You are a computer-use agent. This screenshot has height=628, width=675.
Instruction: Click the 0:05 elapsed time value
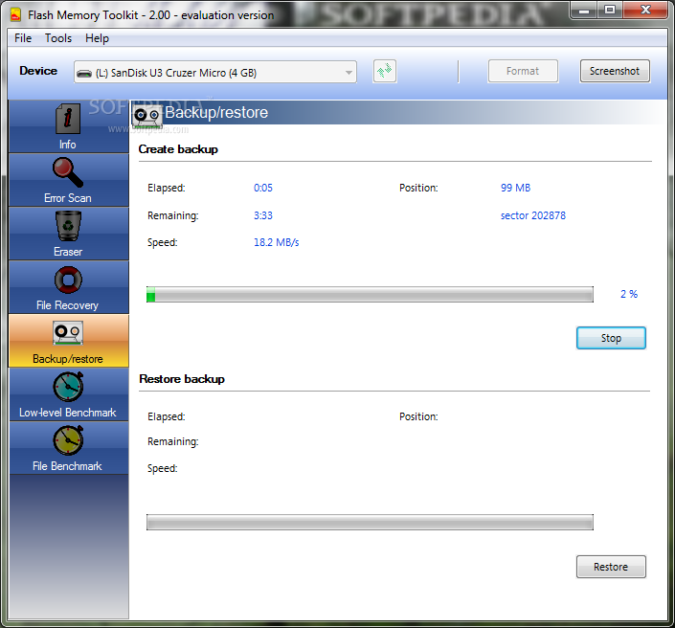pos(263,188)
